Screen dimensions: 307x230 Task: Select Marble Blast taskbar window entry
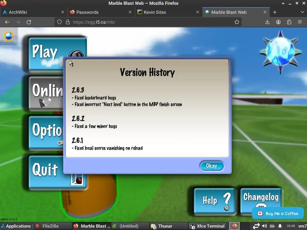tap(92, 226)
